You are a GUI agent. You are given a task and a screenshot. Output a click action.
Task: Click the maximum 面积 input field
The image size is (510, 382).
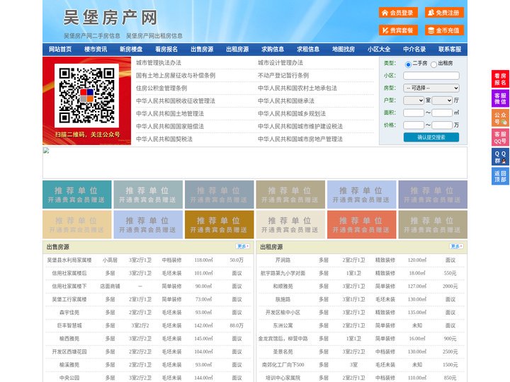[x=442, y=112]
